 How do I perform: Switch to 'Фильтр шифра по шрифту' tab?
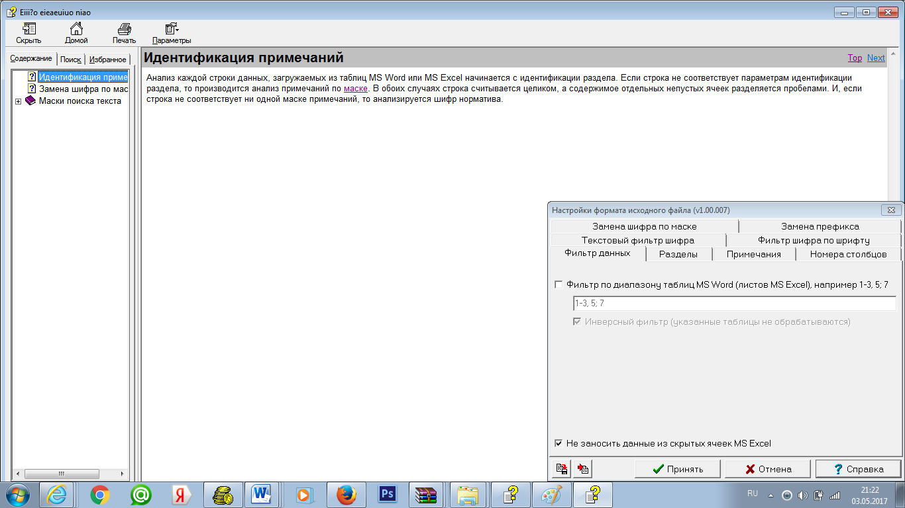(814, 240)
